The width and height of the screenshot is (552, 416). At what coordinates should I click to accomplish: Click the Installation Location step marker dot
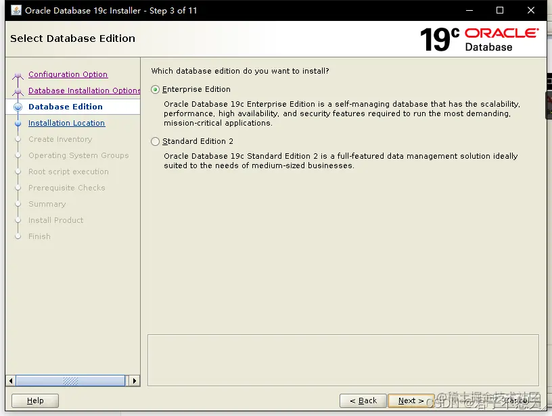(18, 124)
